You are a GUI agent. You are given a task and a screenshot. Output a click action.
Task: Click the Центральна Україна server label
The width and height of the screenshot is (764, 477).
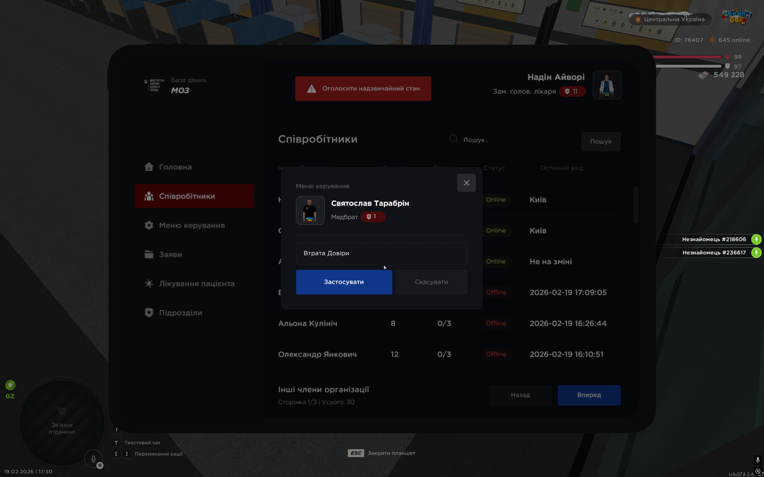point(670,19)
